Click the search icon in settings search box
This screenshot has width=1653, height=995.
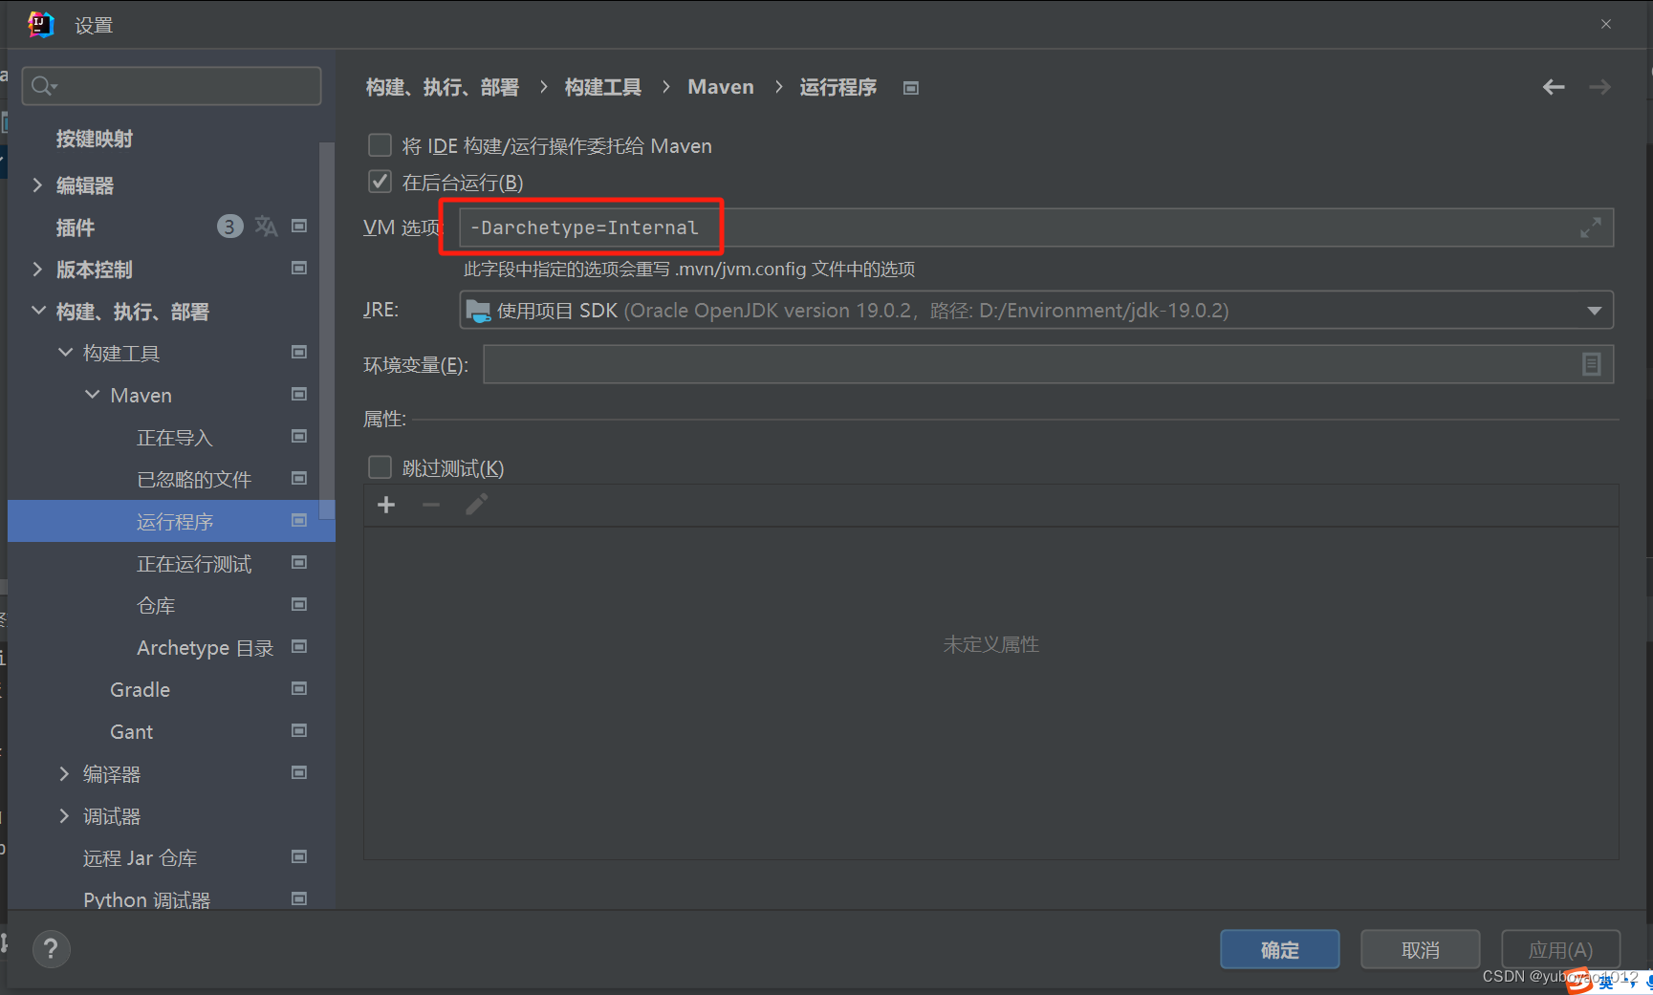pyautogui.click(x=43, y=86)
